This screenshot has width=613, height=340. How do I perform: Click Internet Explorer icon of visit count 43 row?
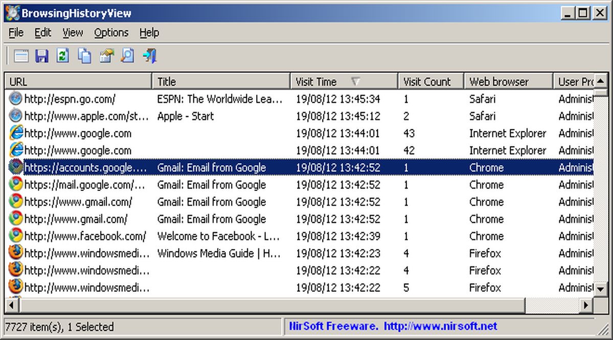coord(16,133)
